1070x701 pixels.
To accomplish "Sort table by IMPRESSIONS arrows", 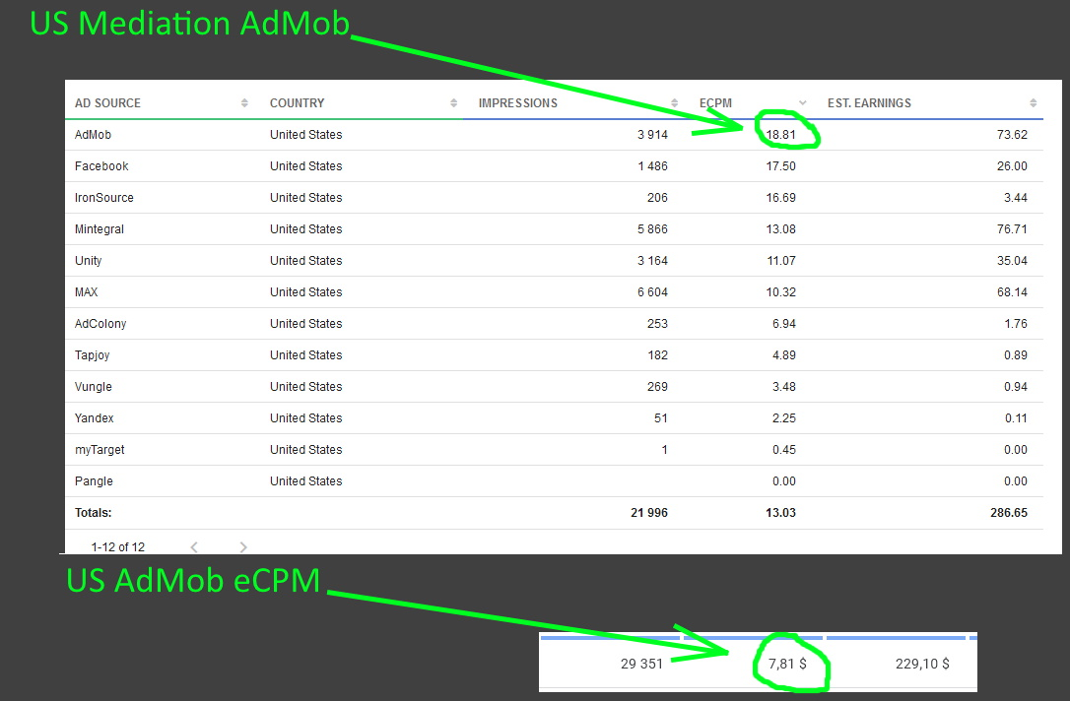I will pos(674,103).
